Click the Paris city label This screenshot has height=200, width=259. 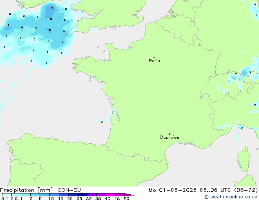coord(154,60)
